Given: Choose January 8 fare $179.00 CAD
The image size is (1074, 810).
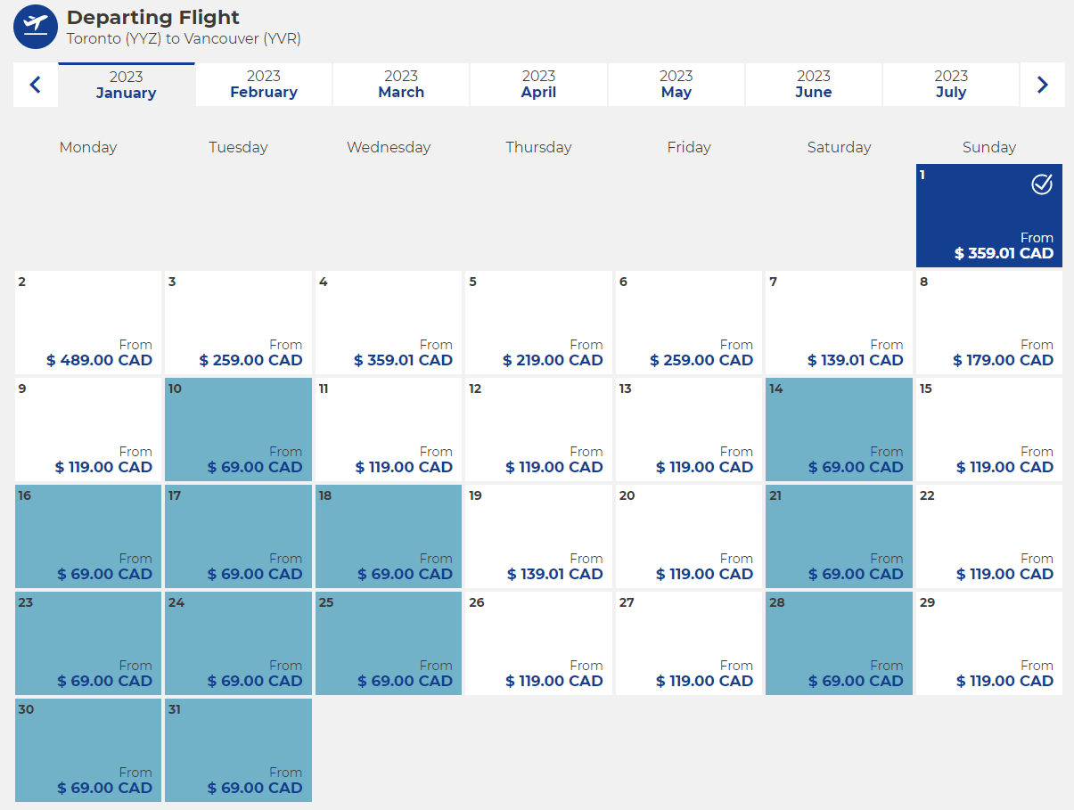Looking at the screenshot, I should click(x=989, y=323).
